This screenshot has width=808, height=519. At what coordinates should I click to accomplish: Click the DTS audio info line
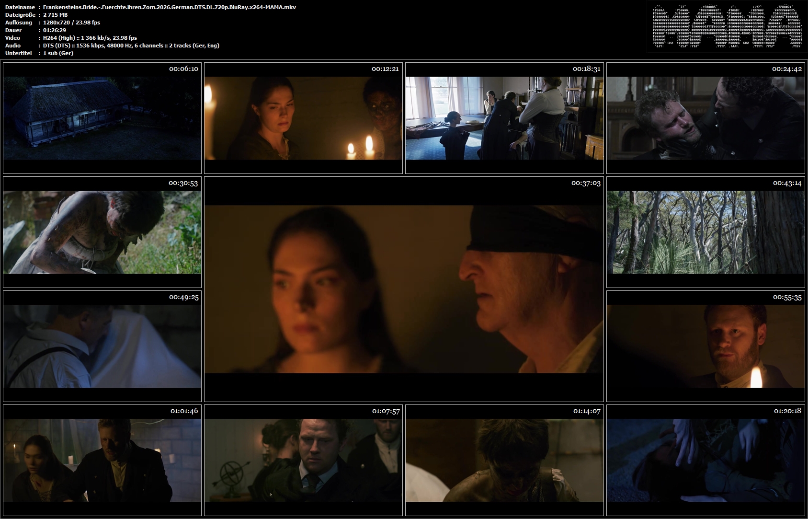(x=131, y=46)
